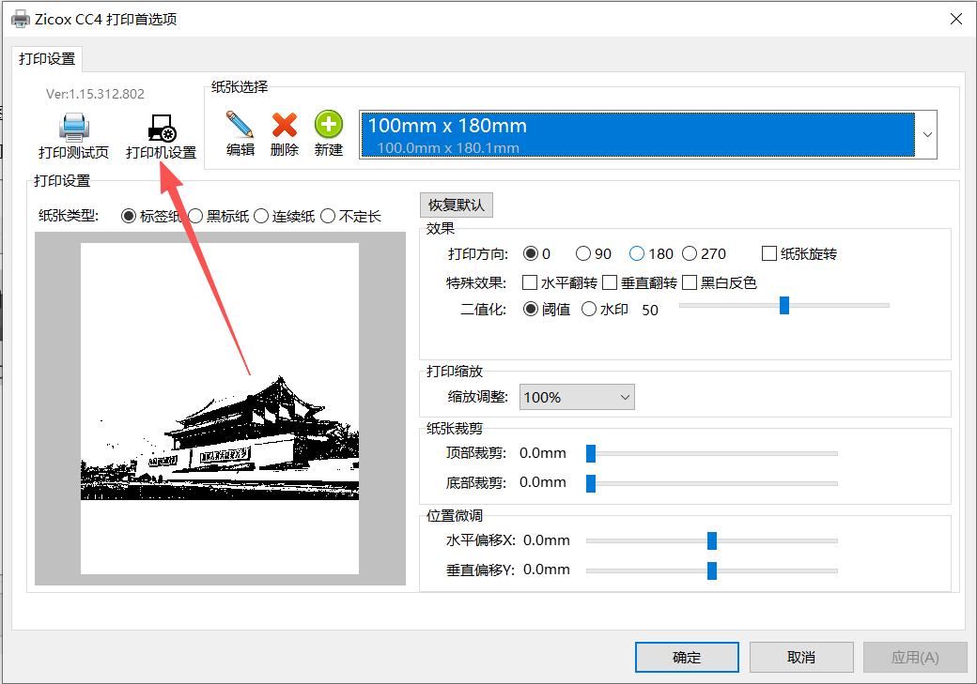Select black mark paper (黑标纸) type
The height and width of the screenshot is (684, 977).
[x=196, y=216]
